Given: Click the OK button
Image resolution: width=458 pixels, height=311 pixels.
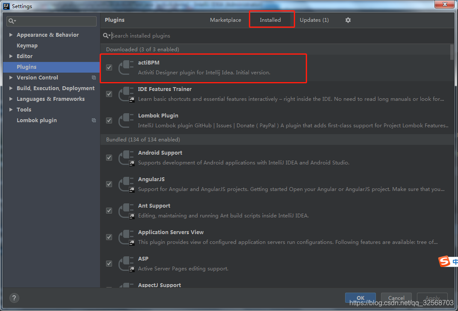Looking at the screenshot, I should tap(360, 298).
